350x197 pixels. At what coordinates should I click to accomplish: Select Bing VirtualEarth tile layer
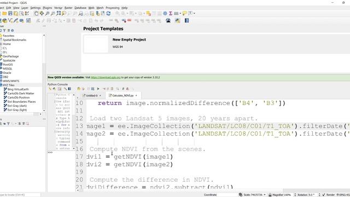pos(18,89)
